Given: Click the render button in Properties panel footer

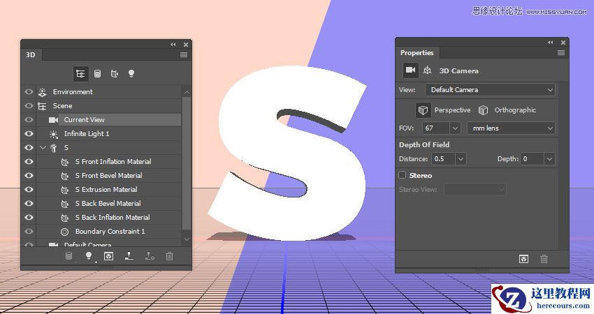Looking at the screenshot, I should [x=523, y=259].
